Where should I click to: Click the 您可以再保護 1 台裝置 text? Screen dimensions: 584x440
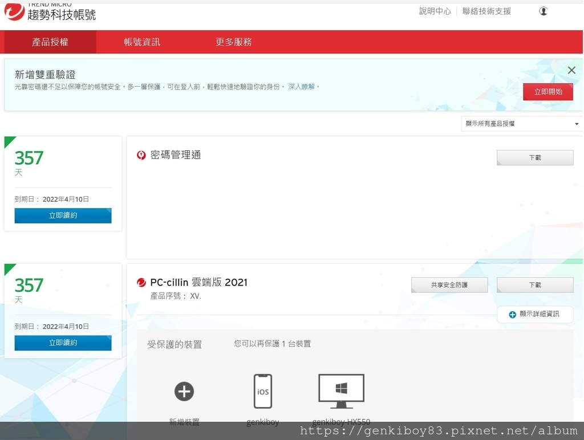tap(272, 344)
